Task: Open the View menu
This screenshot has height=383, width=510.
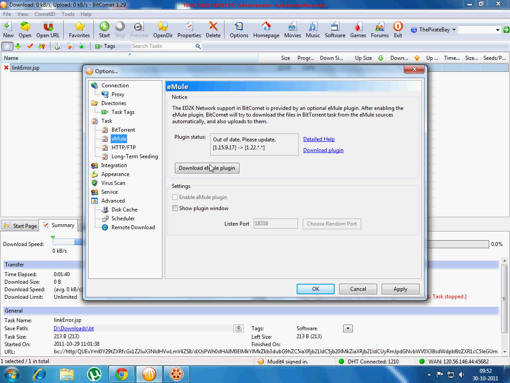Action: [x=23, y=14]
